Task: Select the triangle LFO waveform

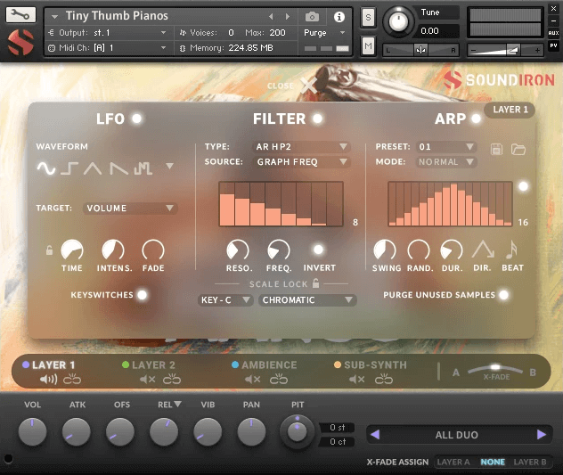Action: [x=93, y=168]
